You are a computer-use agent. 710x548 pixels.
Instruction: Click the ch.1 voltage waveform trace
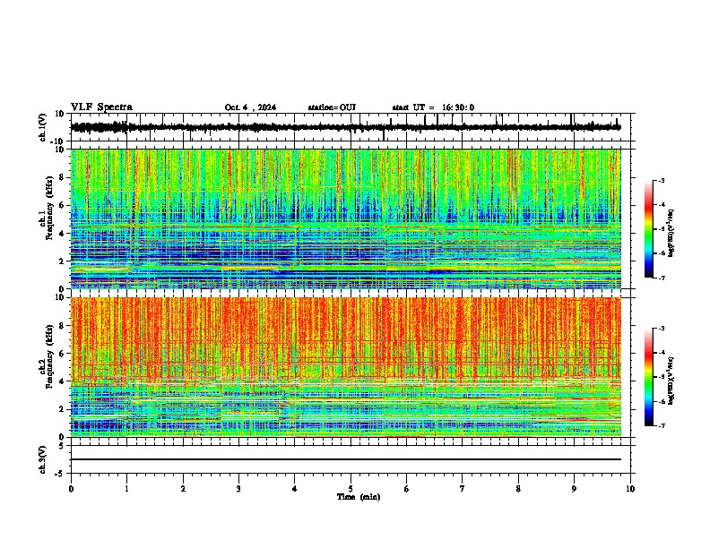tap(345, 127)
